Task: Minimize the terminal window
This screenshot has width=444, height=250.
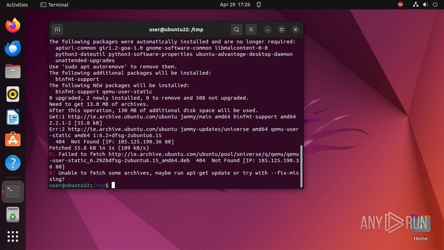Action: point(268,30)
